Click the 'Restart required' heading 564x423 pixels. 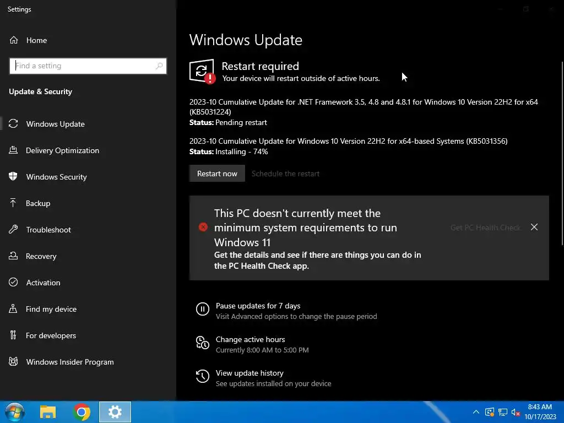[x=260, y=66]
